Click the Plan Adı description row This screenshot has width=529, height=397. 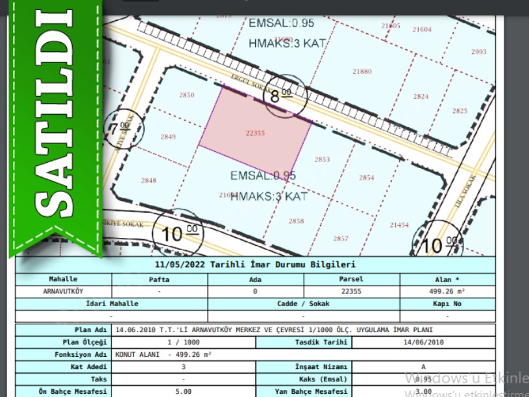click(x=282, y=330)
